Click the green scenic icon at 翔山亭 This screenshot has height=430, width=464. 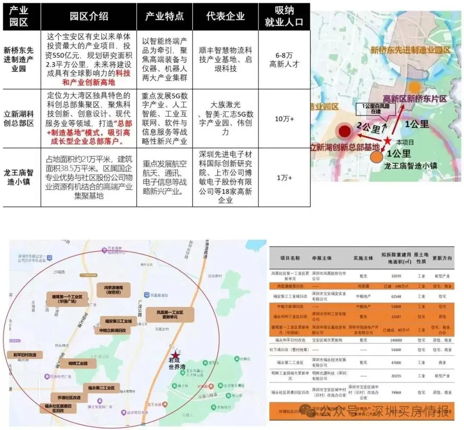tap(228, 396)
